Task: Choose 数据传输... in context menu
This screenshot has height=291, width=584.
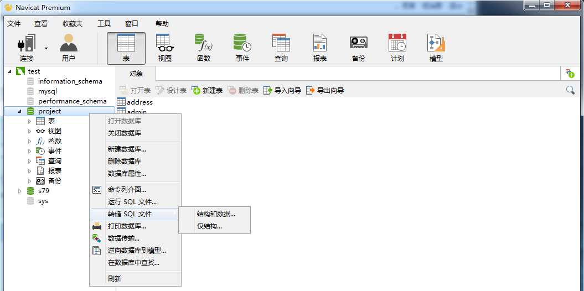Action: click(x=136, y=238)
